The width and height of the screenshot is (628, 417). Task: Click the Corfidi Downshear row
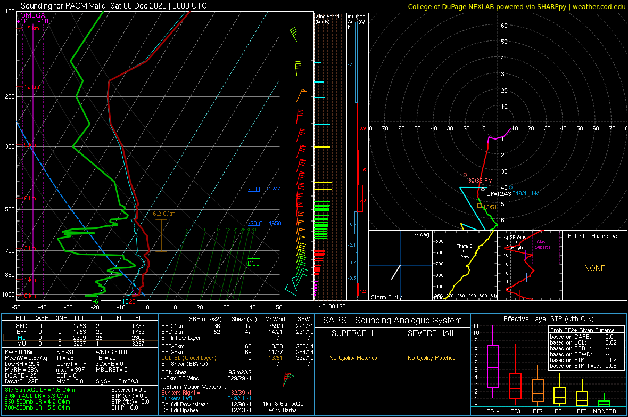(206, 404)
